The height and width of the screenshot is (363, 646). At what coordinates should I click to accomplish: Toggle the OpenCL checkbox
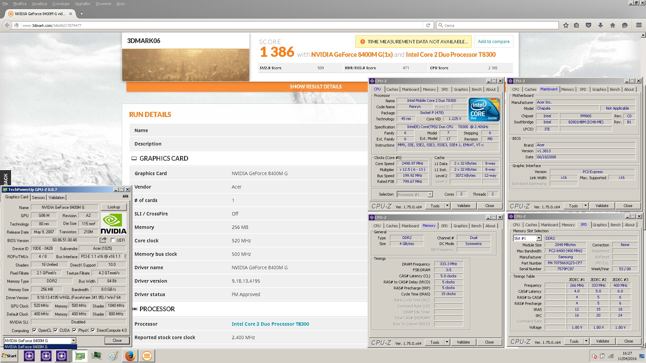click(34, 330)
